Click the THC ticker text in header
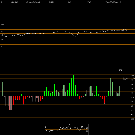 (x=89, y=2)
